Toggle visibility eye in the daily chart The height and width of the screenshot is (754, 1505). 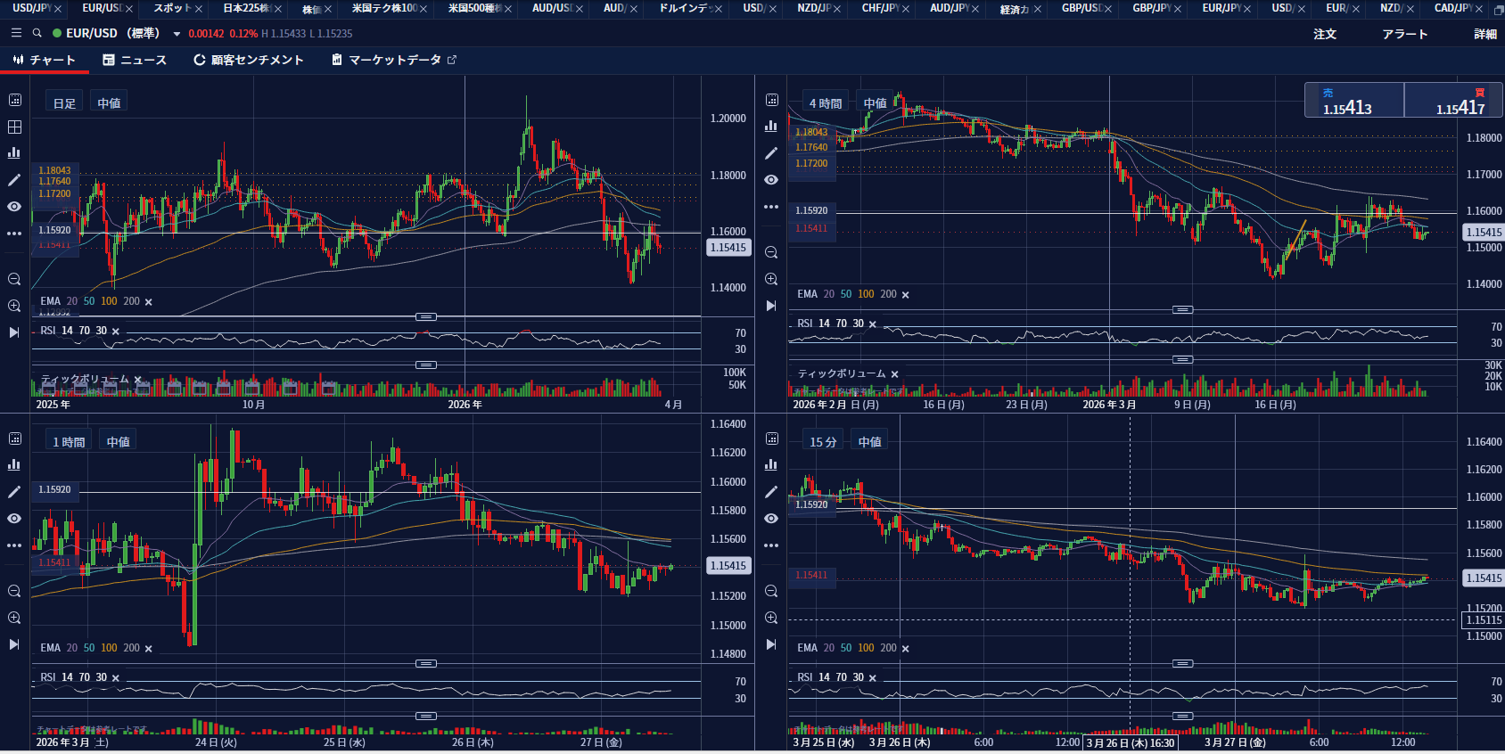click(x=14, y=207)
